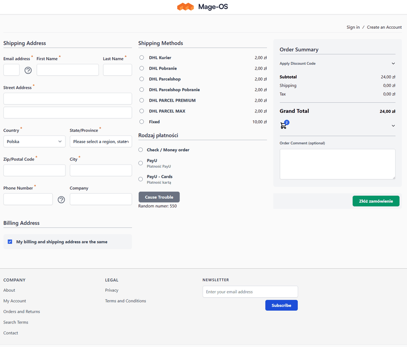Select DHL Kurier shipping method
The height and width of the screenshot is (347, 407).
[x=141, y=57]
